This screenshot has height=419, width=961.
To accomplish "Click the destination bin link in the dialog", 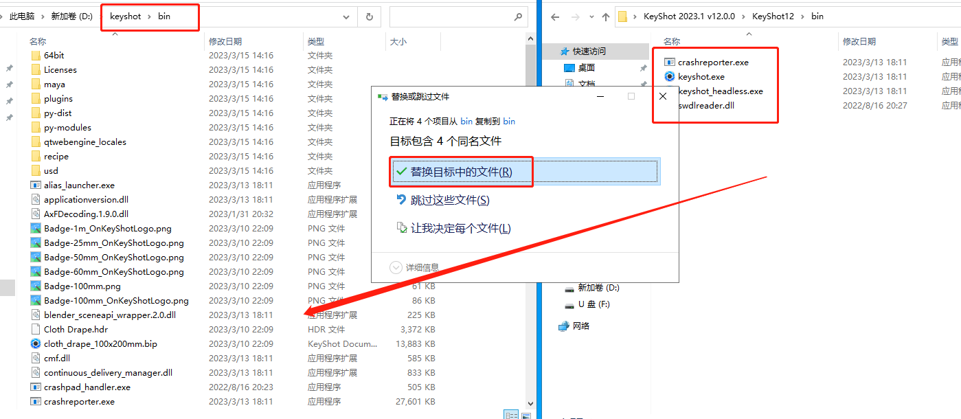I will coord(509,122).
